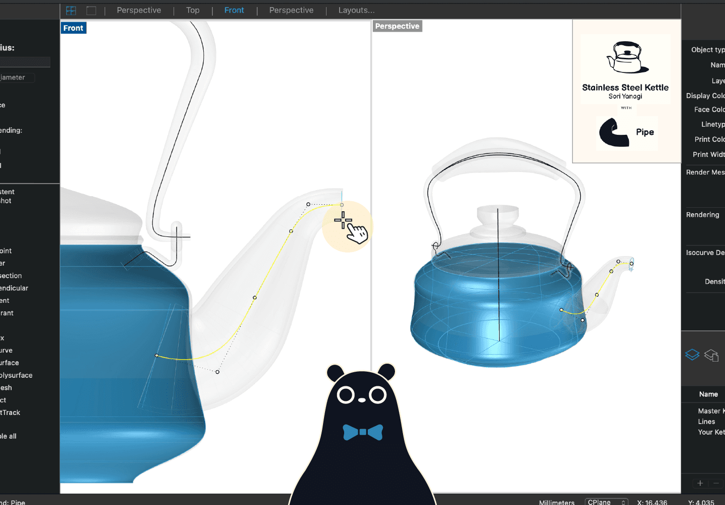Viewport: 725px width, 505px height.
Task: Click Millimeters in the status bar
Action: [x=556, y=502]
